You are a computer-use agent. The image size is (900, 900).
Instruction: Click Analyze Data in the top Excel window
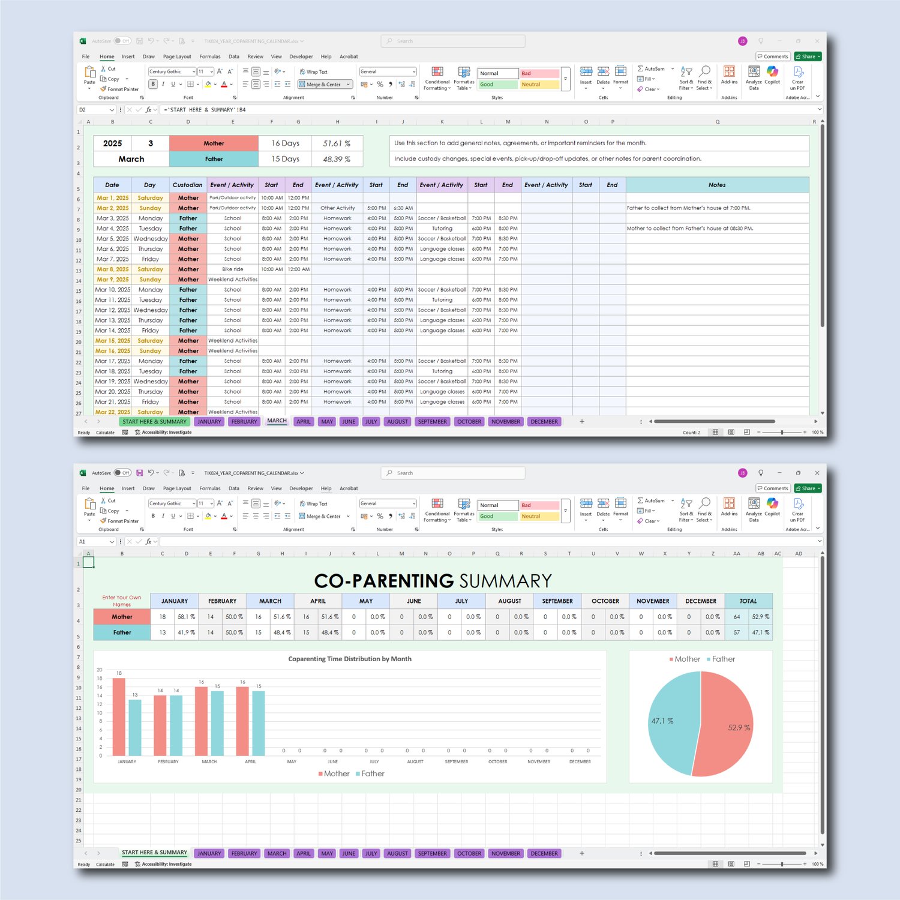point(754,78)
